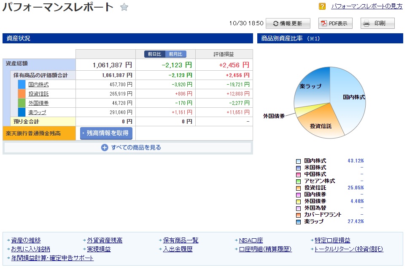Open the 口座明細(精算履歴) link

265,249
